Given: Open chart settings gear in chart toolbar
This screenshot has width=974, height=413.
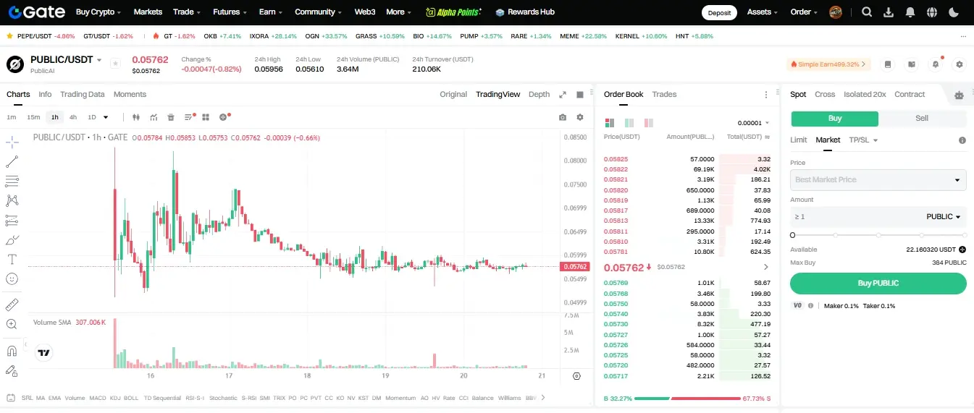Looking at the screenshot, I should [x=579, y=117].
